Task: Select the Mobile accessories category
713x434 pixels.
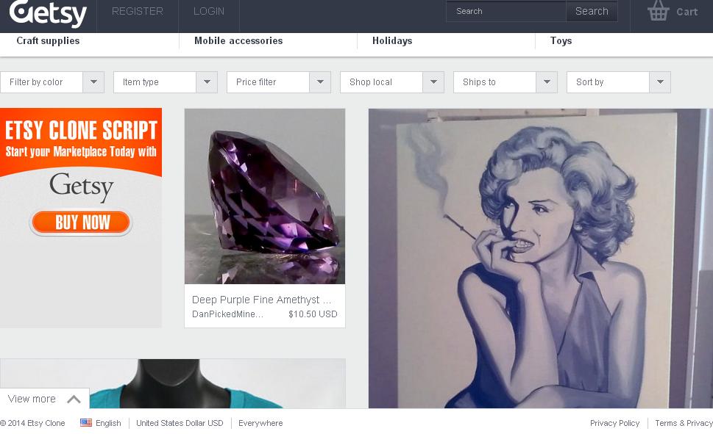Action: [x=238, y=41]
